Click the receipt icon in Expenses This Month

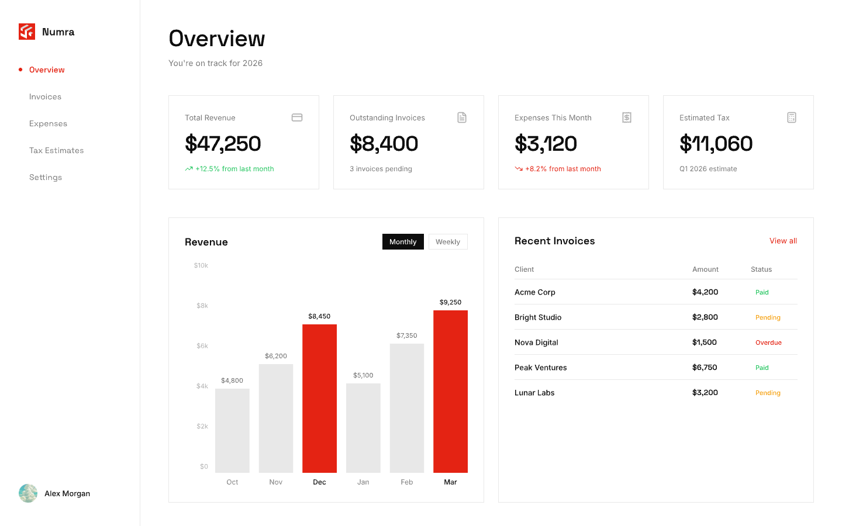click(x=627, y=117)
